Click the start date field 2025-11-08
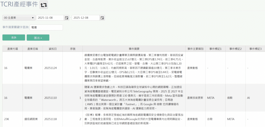The width and height of the screenshot is (265, 127). pyautogui.click(x=50, y=18)
